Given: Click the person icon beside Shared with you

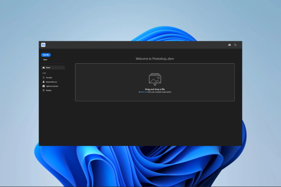Looking at the screenshot, I should click(x=43, y=82).
